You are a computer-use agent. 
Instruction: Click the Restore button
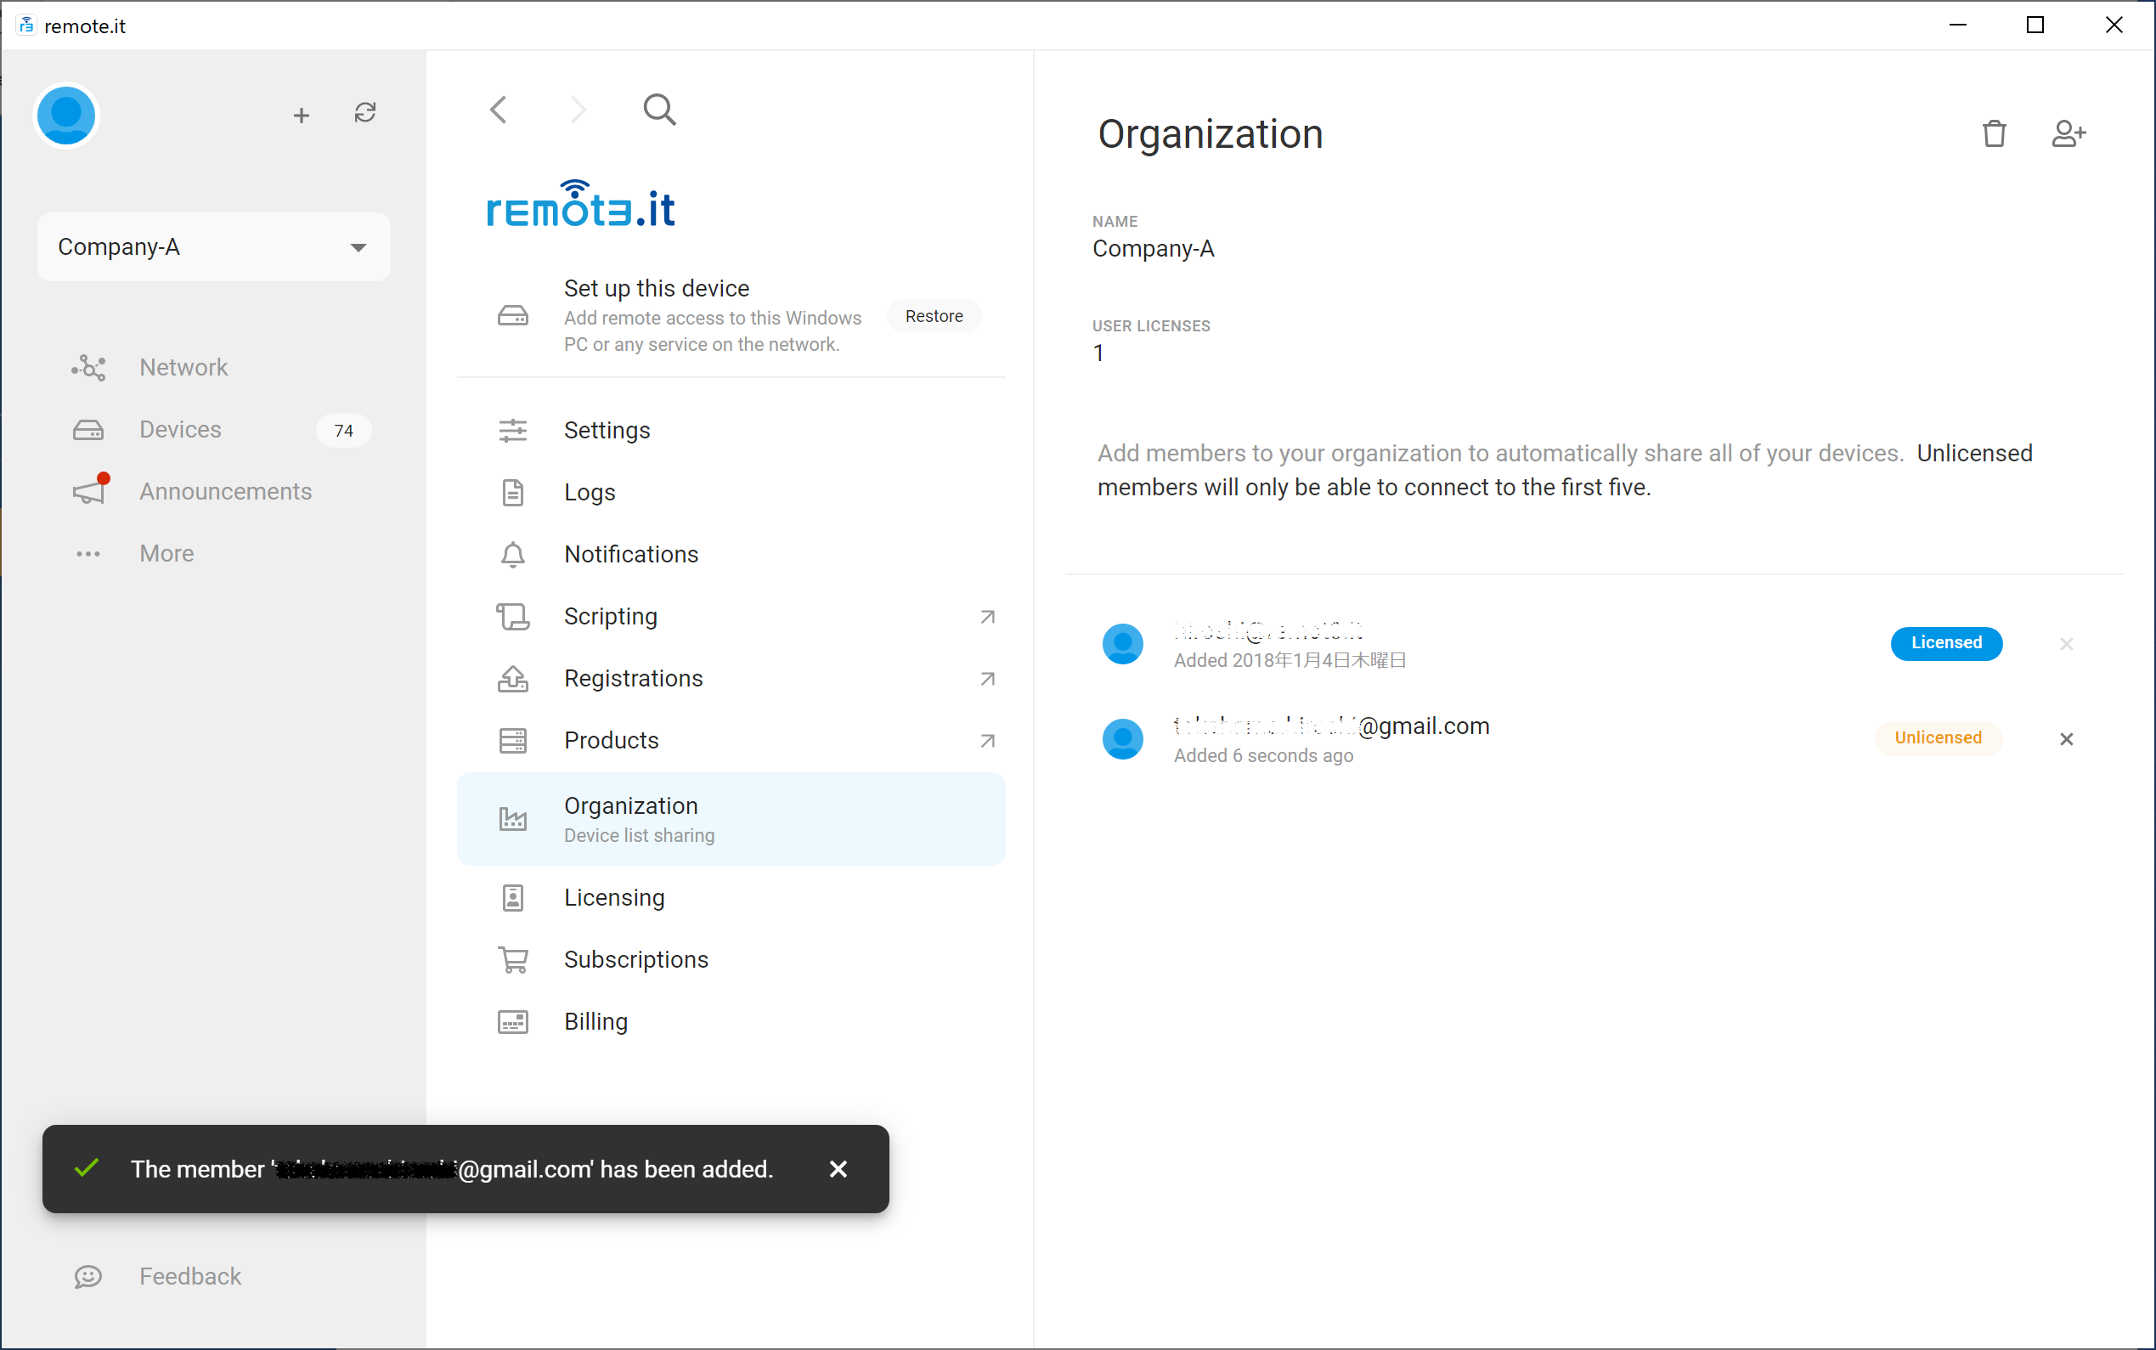933,316
